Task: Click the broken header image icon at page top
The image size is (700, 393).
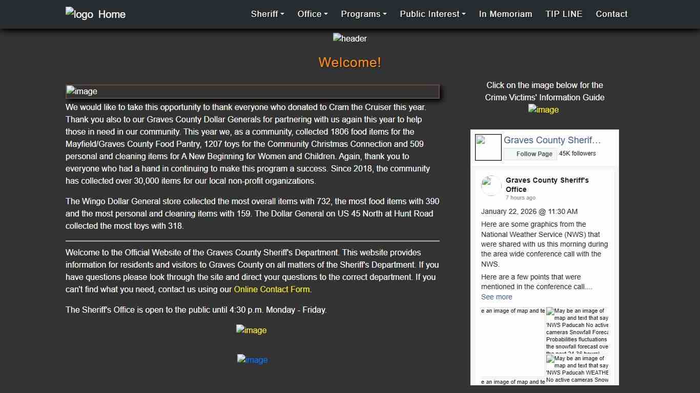Action: (x=350, y=38)
